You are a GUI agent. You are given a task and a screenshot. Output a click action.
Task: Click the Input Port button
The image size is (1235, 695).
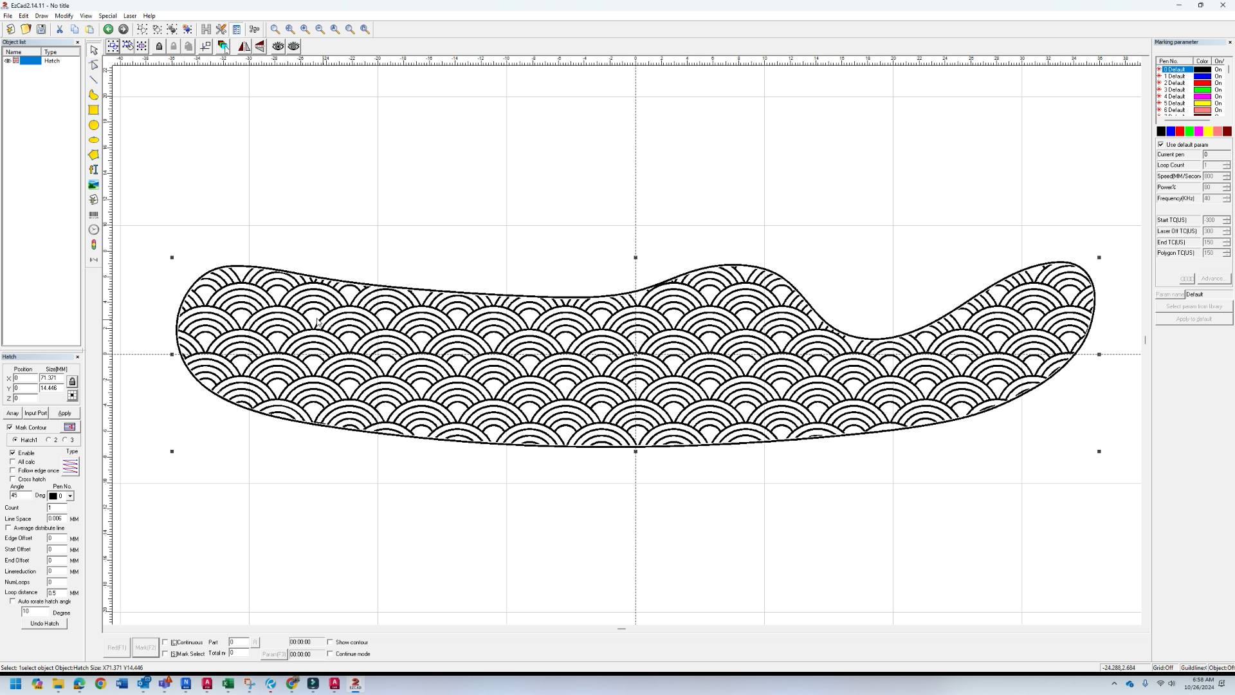pyautogui.click(x=35, y=413)
